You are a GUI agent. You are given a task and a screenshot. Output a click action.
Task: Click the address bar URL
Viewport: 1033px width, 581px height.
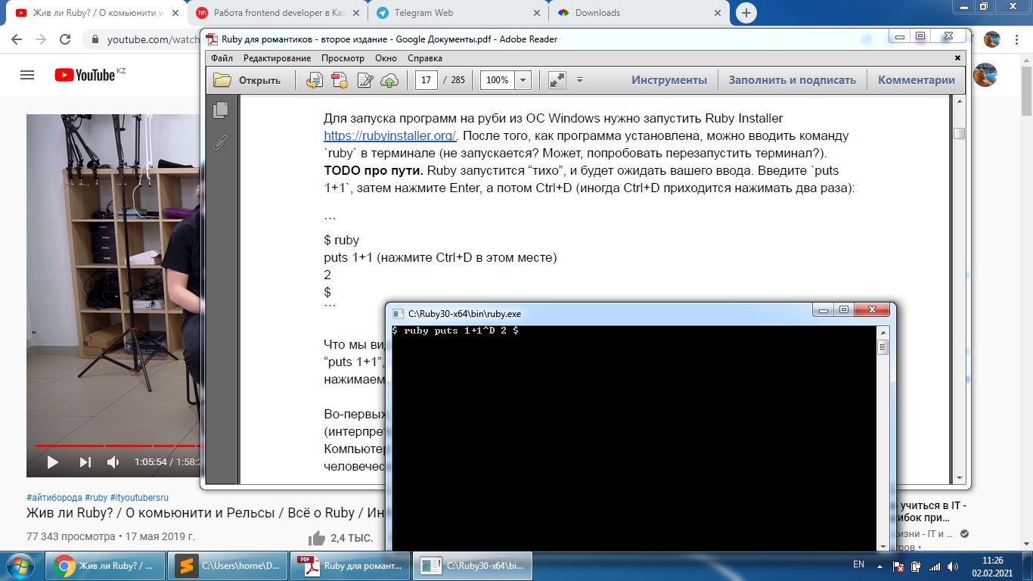(x=153, y=39)
